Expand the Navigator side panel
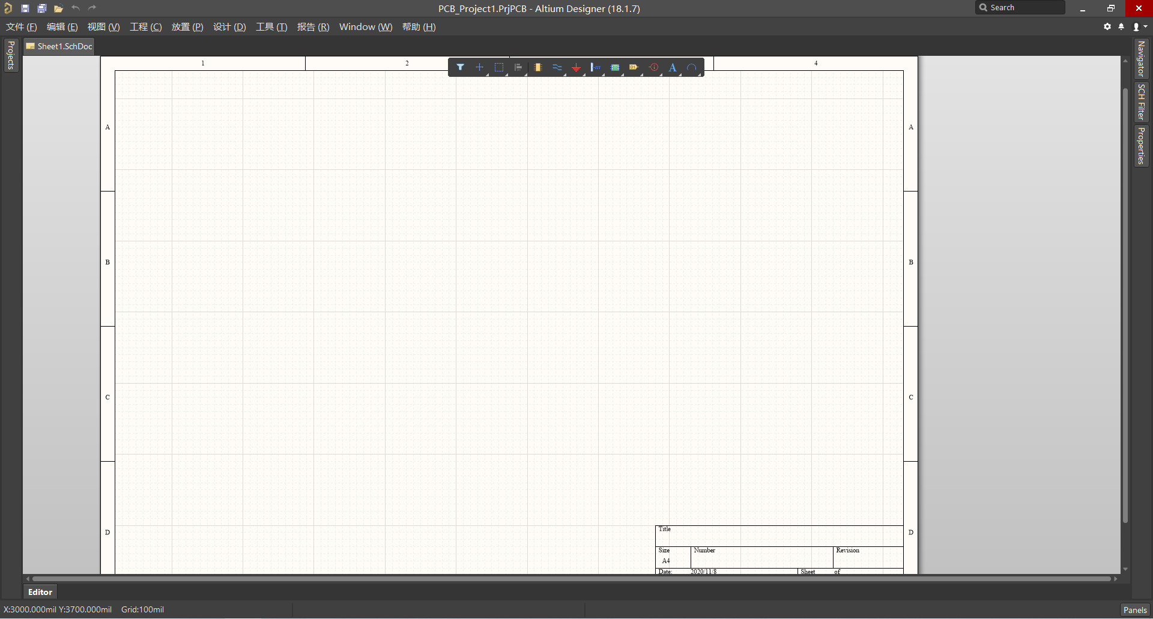Viewport: 1153px width, 619px height. pos(1141,58)
